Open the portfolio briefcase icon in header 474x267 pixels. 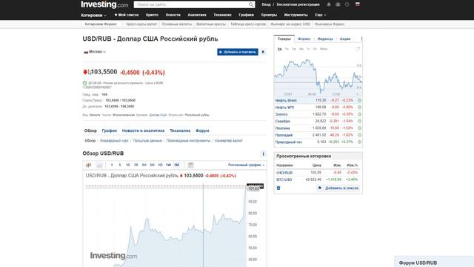338,4
